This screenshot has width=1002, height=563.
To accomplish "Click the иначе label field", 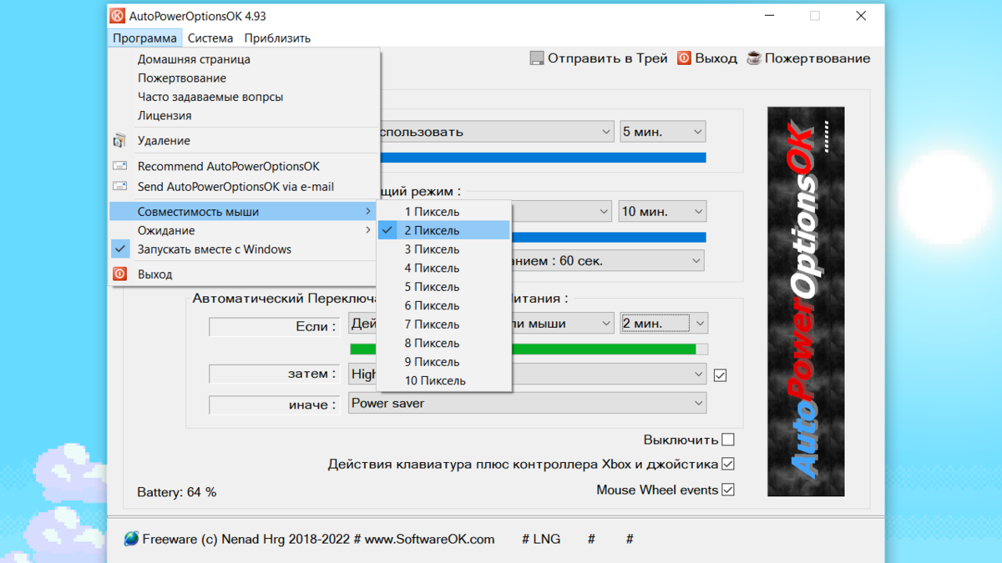I will [x=274, y=405].
